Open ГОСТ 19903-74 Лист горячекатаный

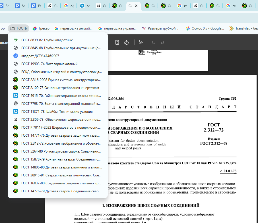[58, 64]
